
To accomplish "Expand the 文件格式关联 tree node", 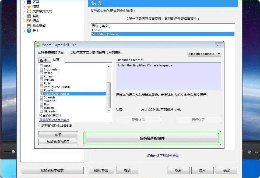I will click(x=24, y=12).
